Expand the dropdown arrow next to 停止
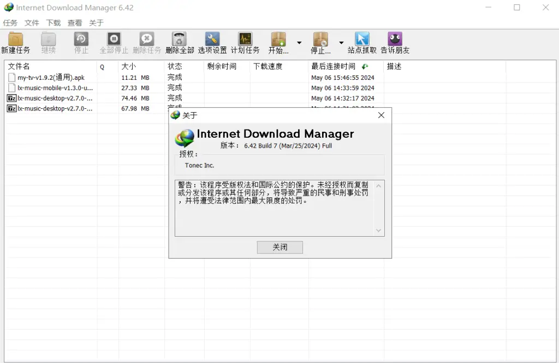The width and height of the screenshot is (559, 363). [341, 43]
